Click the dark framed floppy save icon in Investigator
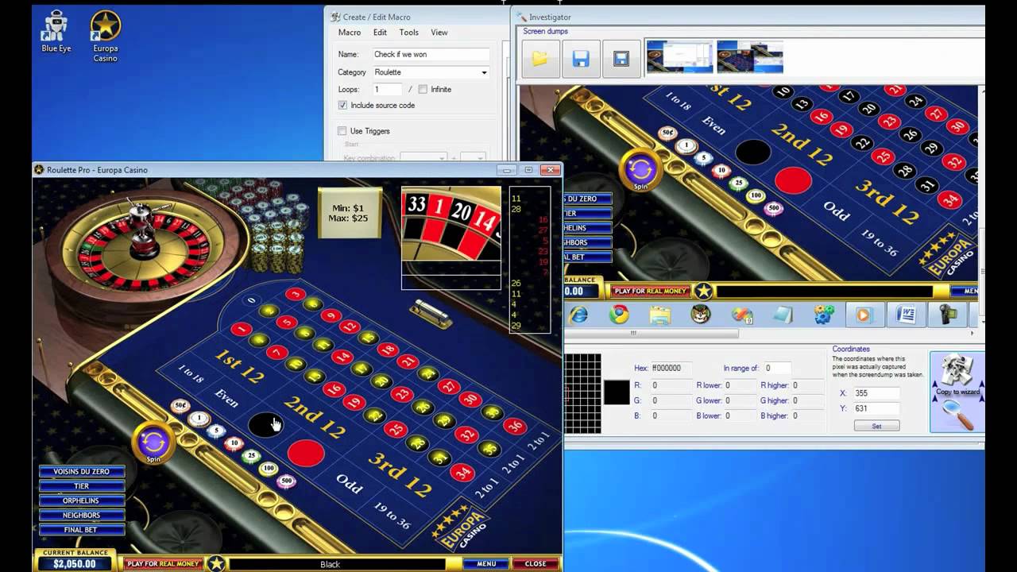The image size is (1017, 572). click(x=621, y=59)
